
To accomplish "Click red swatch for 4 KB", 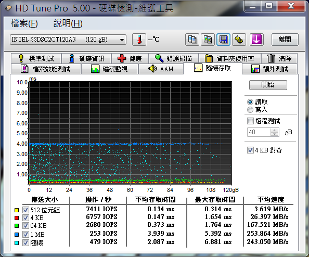I will click(17, 218).
